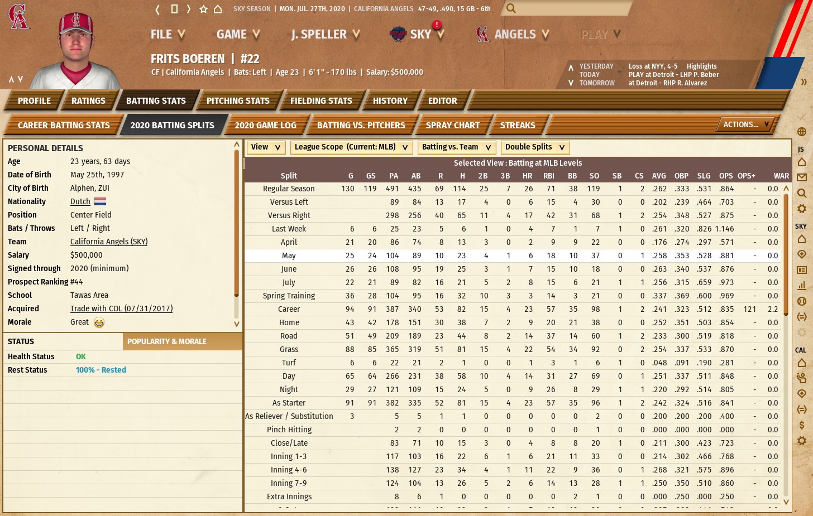Open the GAME menu
The width and height of the screenshot is (813, 516).
pos(238,35)
